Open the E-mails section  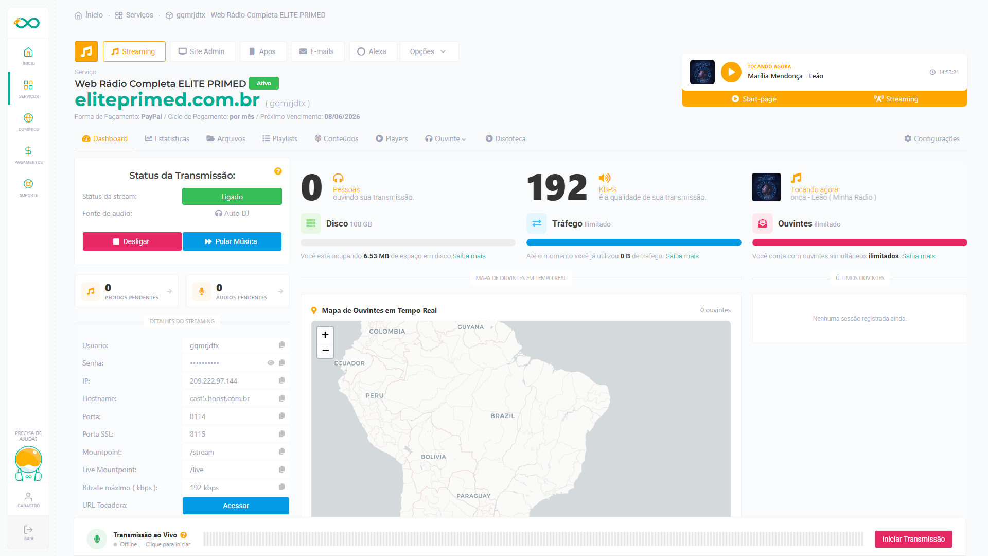(x=317, y=51)
